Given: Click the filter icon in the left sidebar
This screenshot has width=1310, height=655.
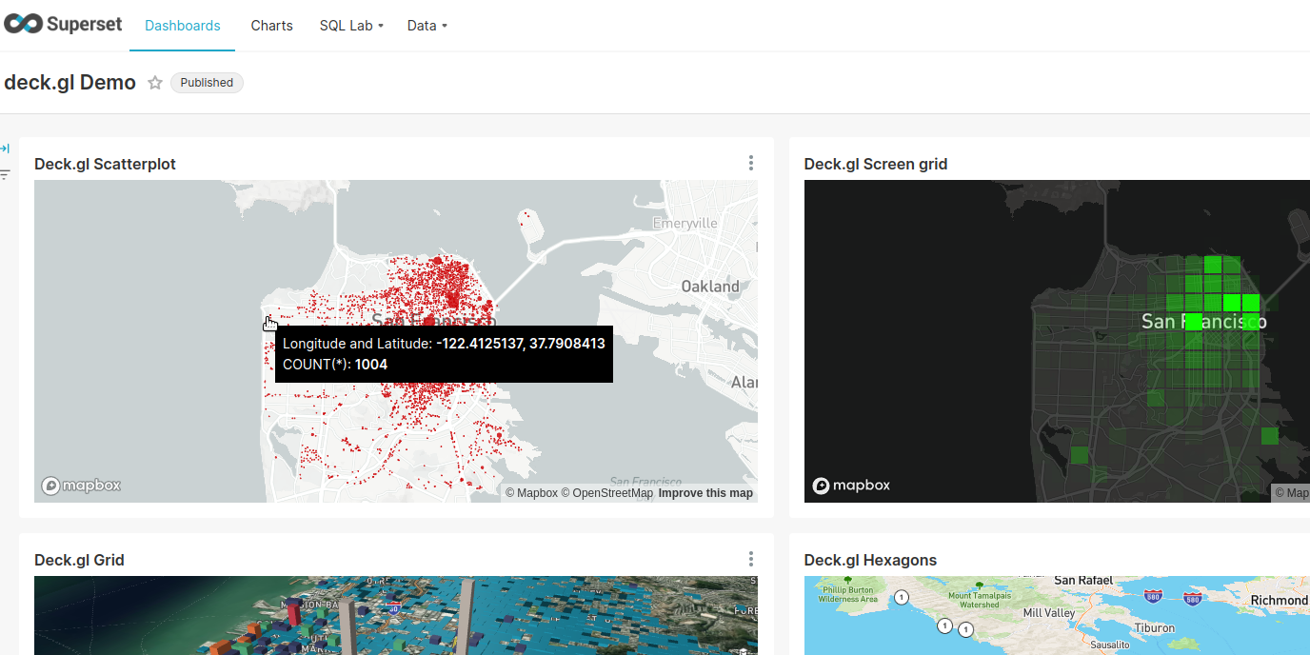Looking at the screenshot, I should [x=5, y=174].
